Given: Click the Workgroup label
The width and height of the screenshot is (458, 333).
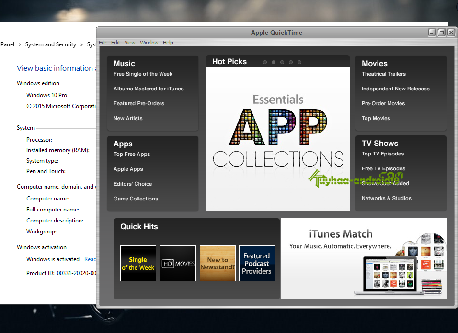Looking at the screenshot, I should click(x=42, y=232).
